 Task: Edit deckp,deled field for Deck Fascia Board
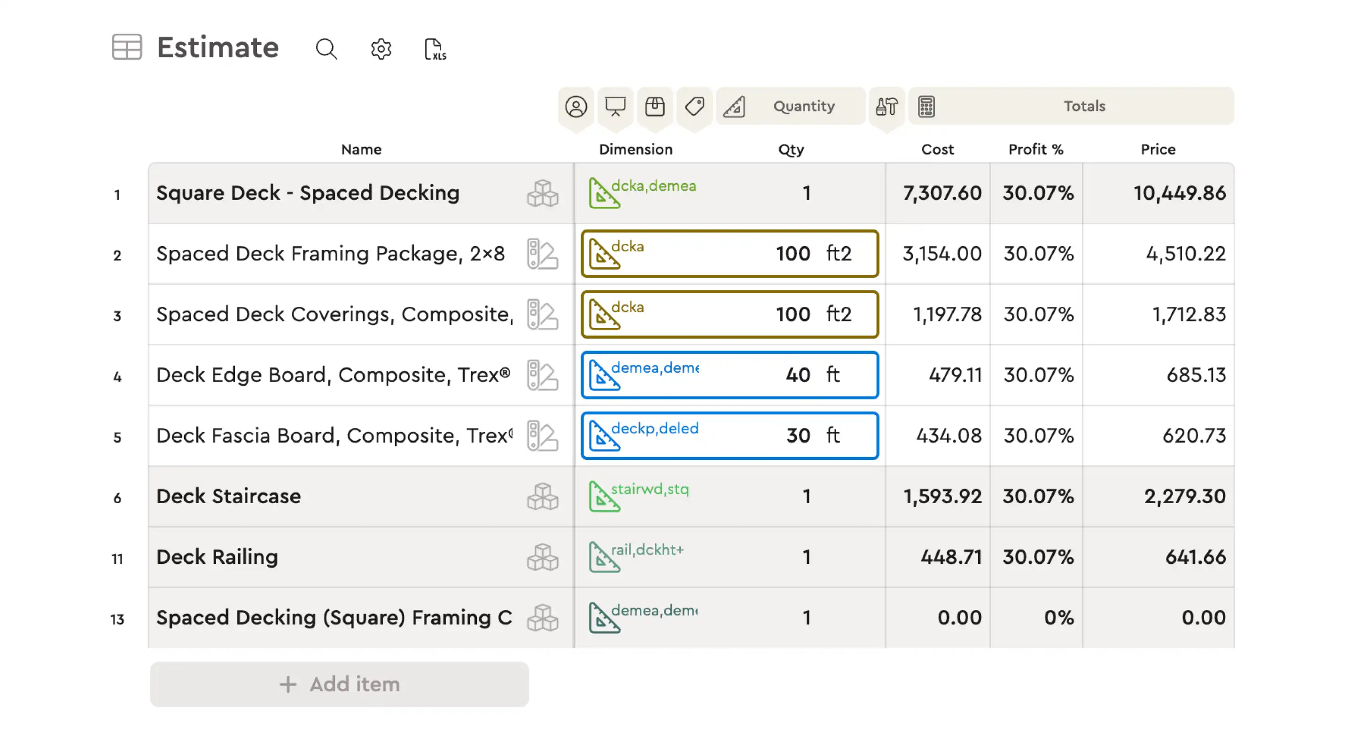(730, 436)
